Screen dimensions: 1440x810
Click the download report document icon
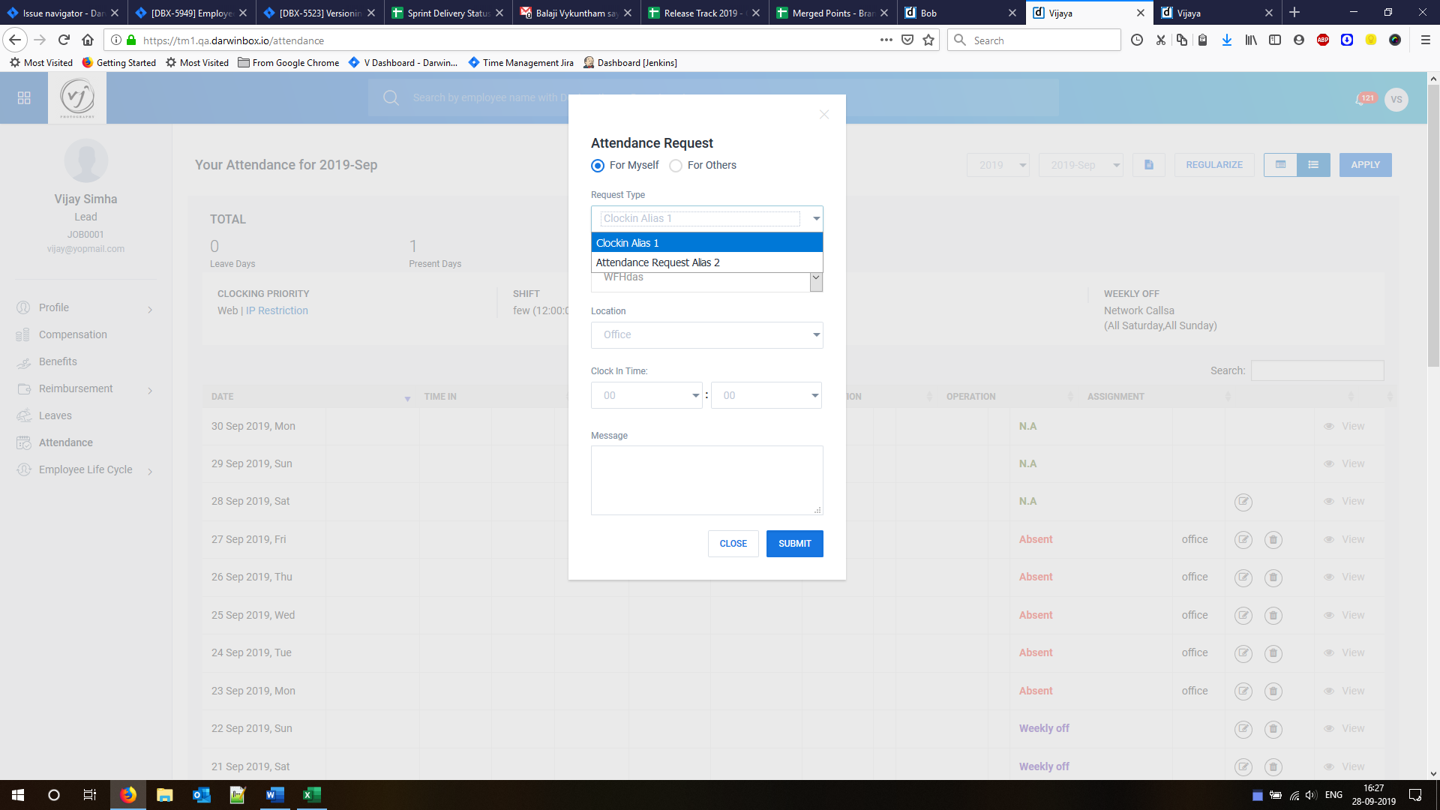click(1148, 165)
